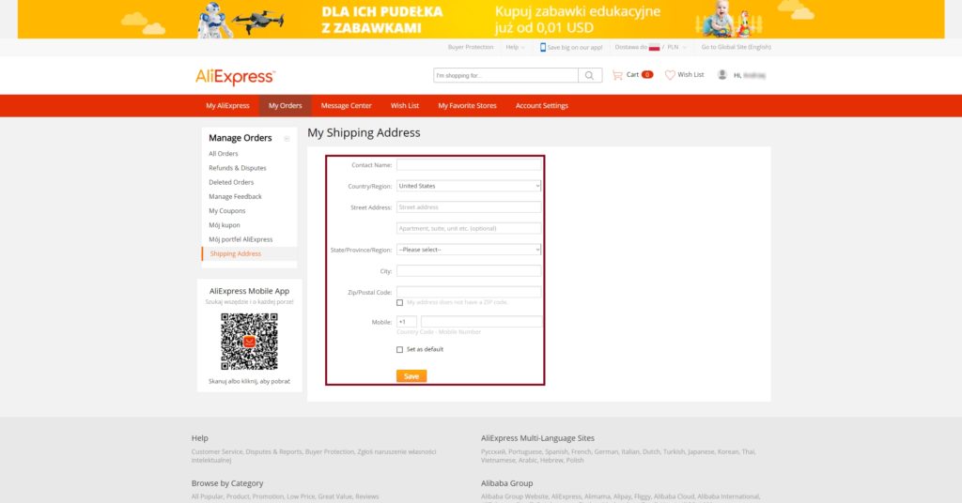Switch to the Message Center tab
Viewport: 962px width, 503px height.
pos(346,106)
